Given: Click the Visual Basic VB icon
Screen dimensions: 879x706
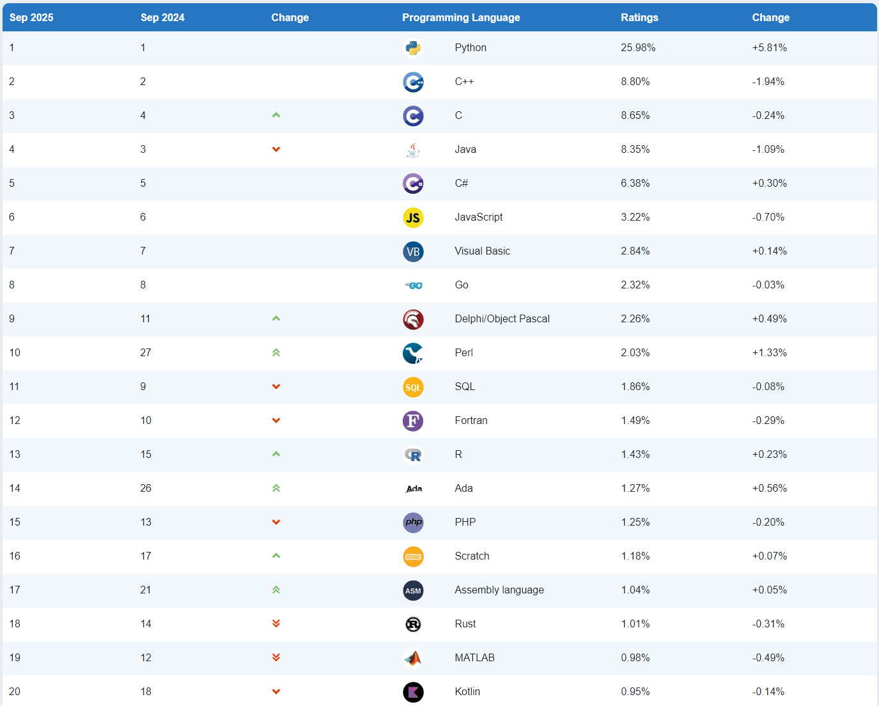Looking at the screenshot, I should [x=413, y=251].
